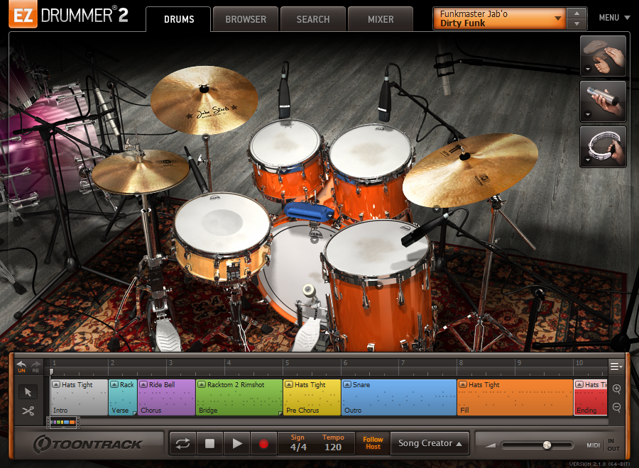639x468 pixels.
Task: Adjust the master volume slider knob
Action: click(547, 445)
